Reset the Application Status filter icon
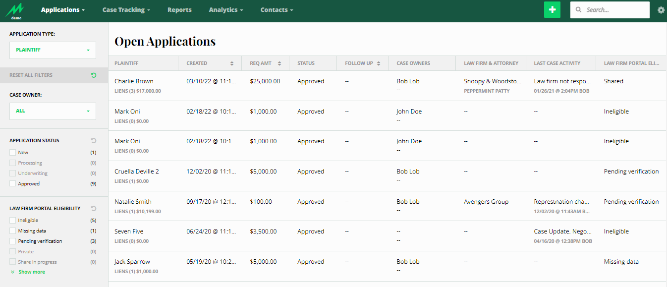 click(94, 141)
